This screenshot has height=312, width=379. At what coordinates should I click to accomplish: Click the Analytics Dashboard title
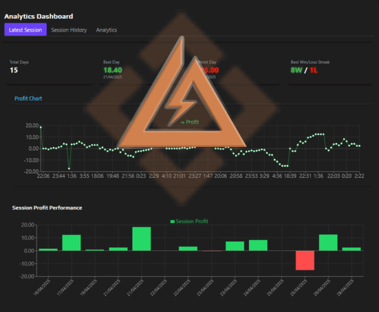click(39, 16)
